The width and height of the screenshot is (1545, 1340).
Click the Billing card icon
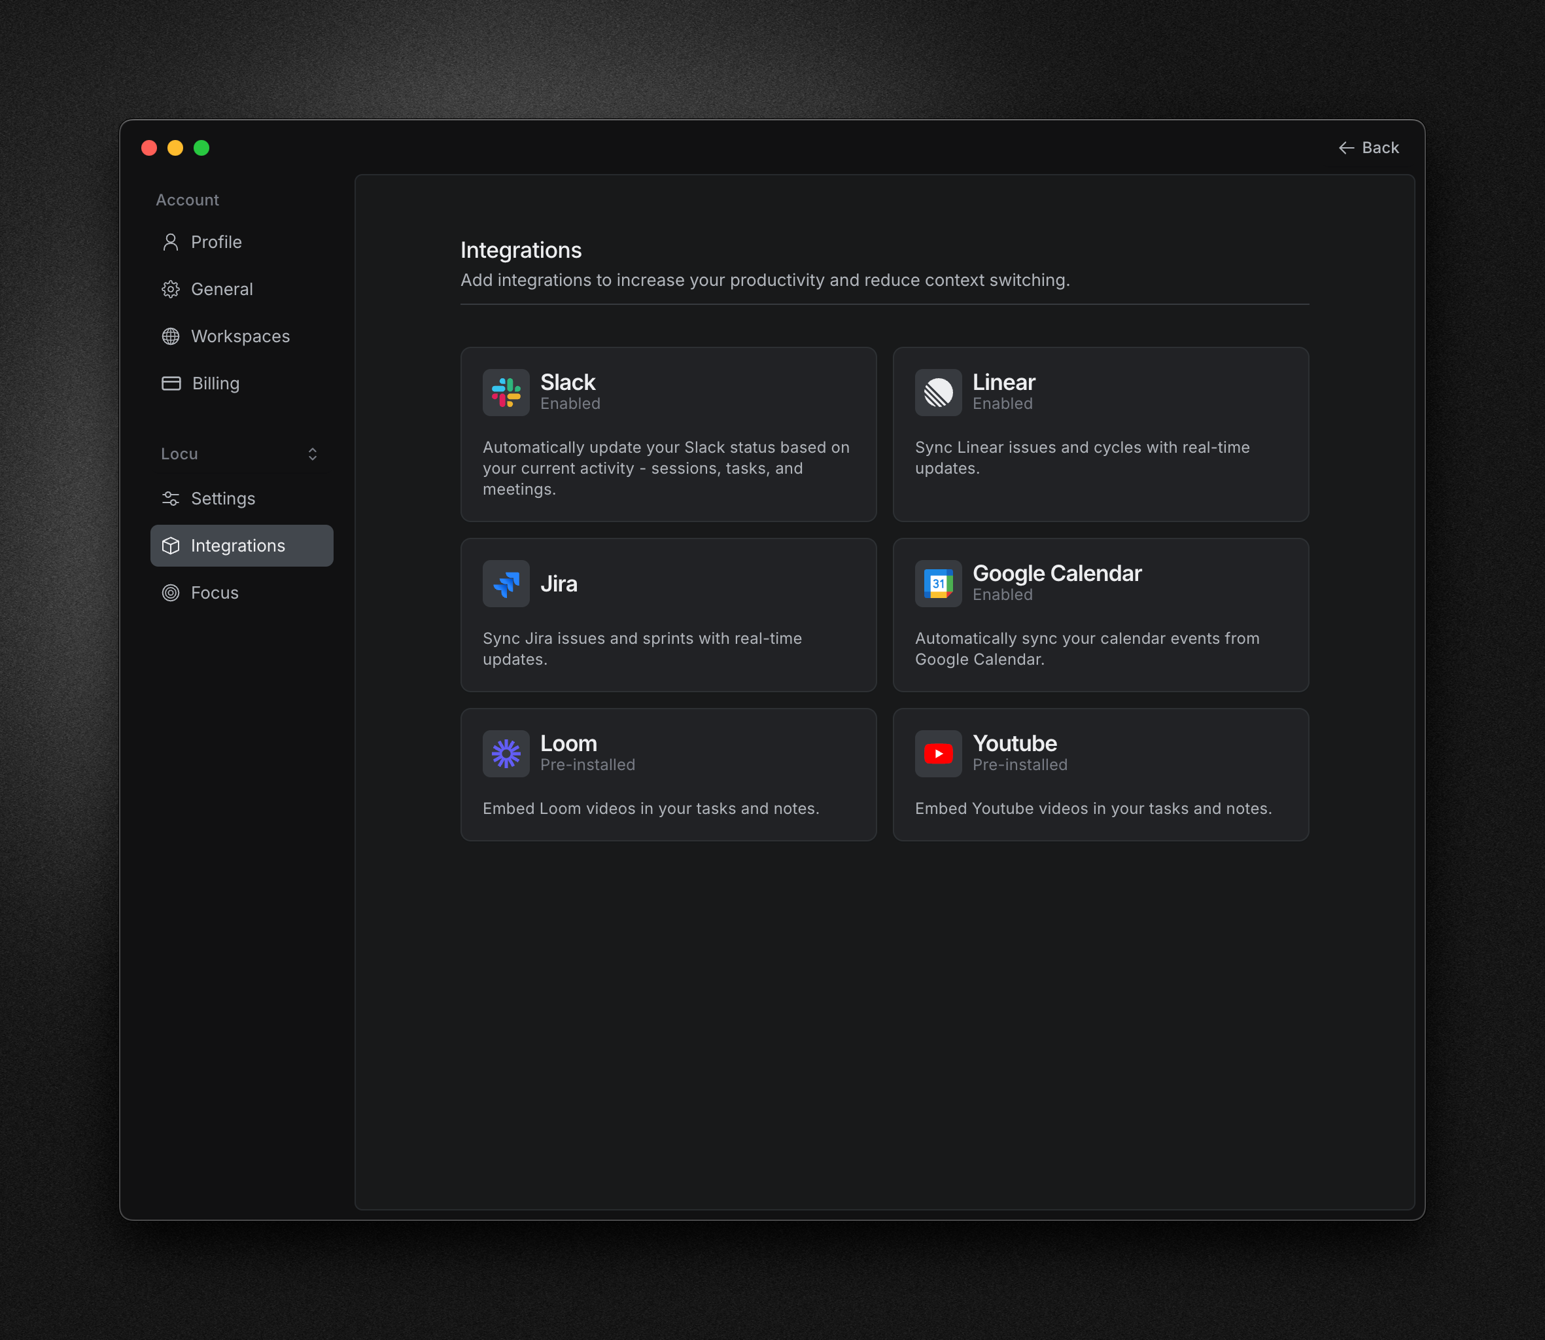(x=171, y=383)
